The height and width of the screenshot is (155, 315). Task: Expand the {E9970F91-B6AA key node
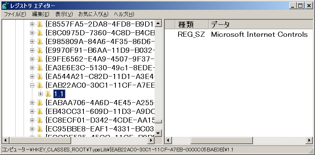tap(32, 50)
